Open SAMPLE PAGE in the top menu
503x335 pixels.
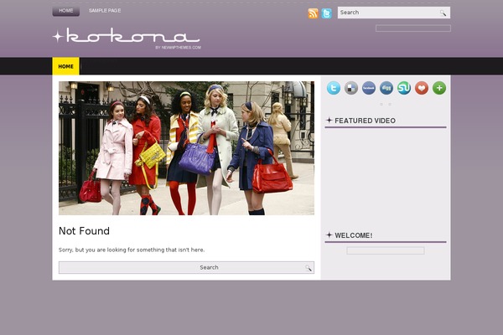click(105, 11)
